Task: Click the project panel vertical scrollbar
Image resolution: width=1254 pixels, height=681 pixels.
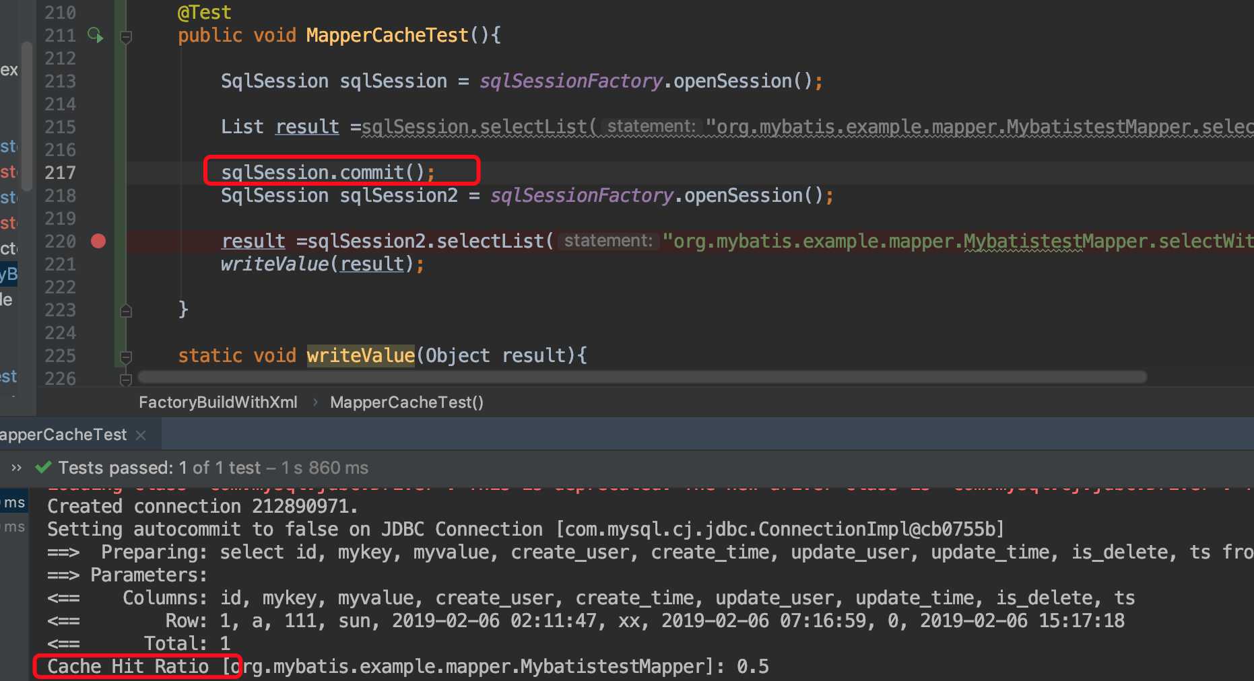Action: point(27,116)
